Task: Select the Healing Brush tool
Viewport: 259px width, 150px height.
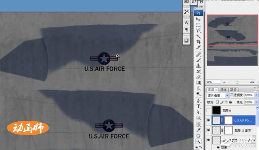Action: pos(198,54)
